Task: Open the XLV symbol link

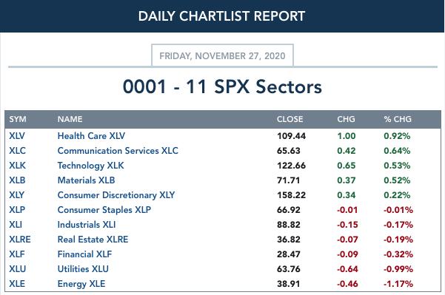Action: (17, 136)
